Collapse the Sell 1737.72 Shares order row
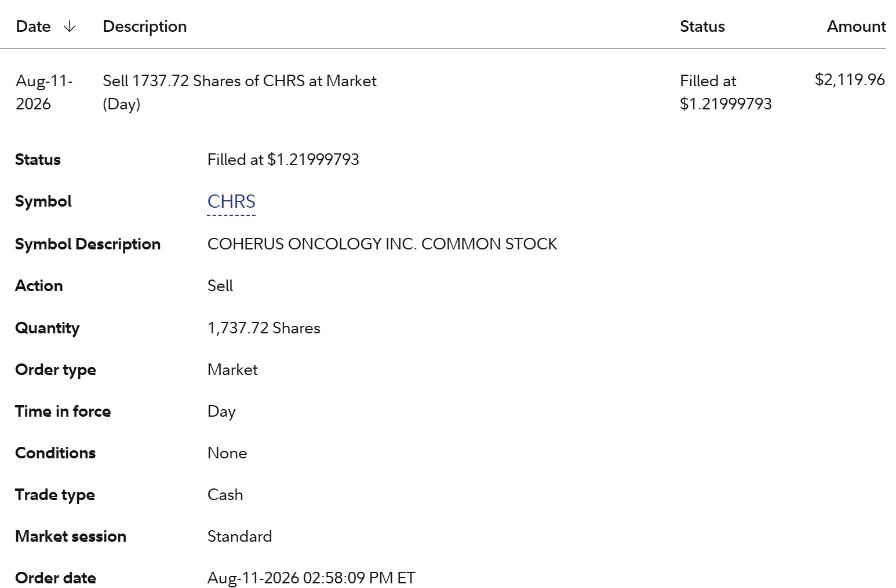Screen dimensions: 896x588 (443, 92)
